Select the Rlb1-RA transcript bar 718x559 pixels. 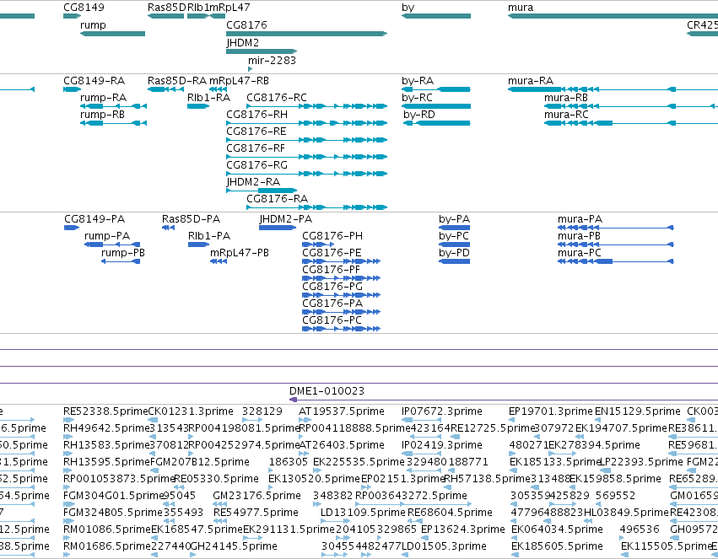(x=198, y=106)
